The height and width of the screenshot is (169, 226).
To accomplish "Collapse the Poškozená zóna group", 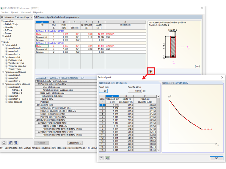I will 37,105.
